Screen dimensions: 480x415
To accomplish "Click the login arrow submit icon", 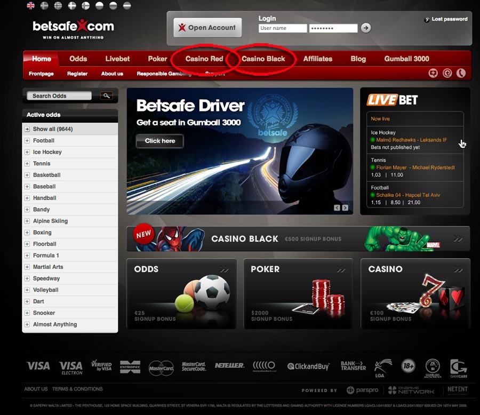I will [x=365, y=28].
